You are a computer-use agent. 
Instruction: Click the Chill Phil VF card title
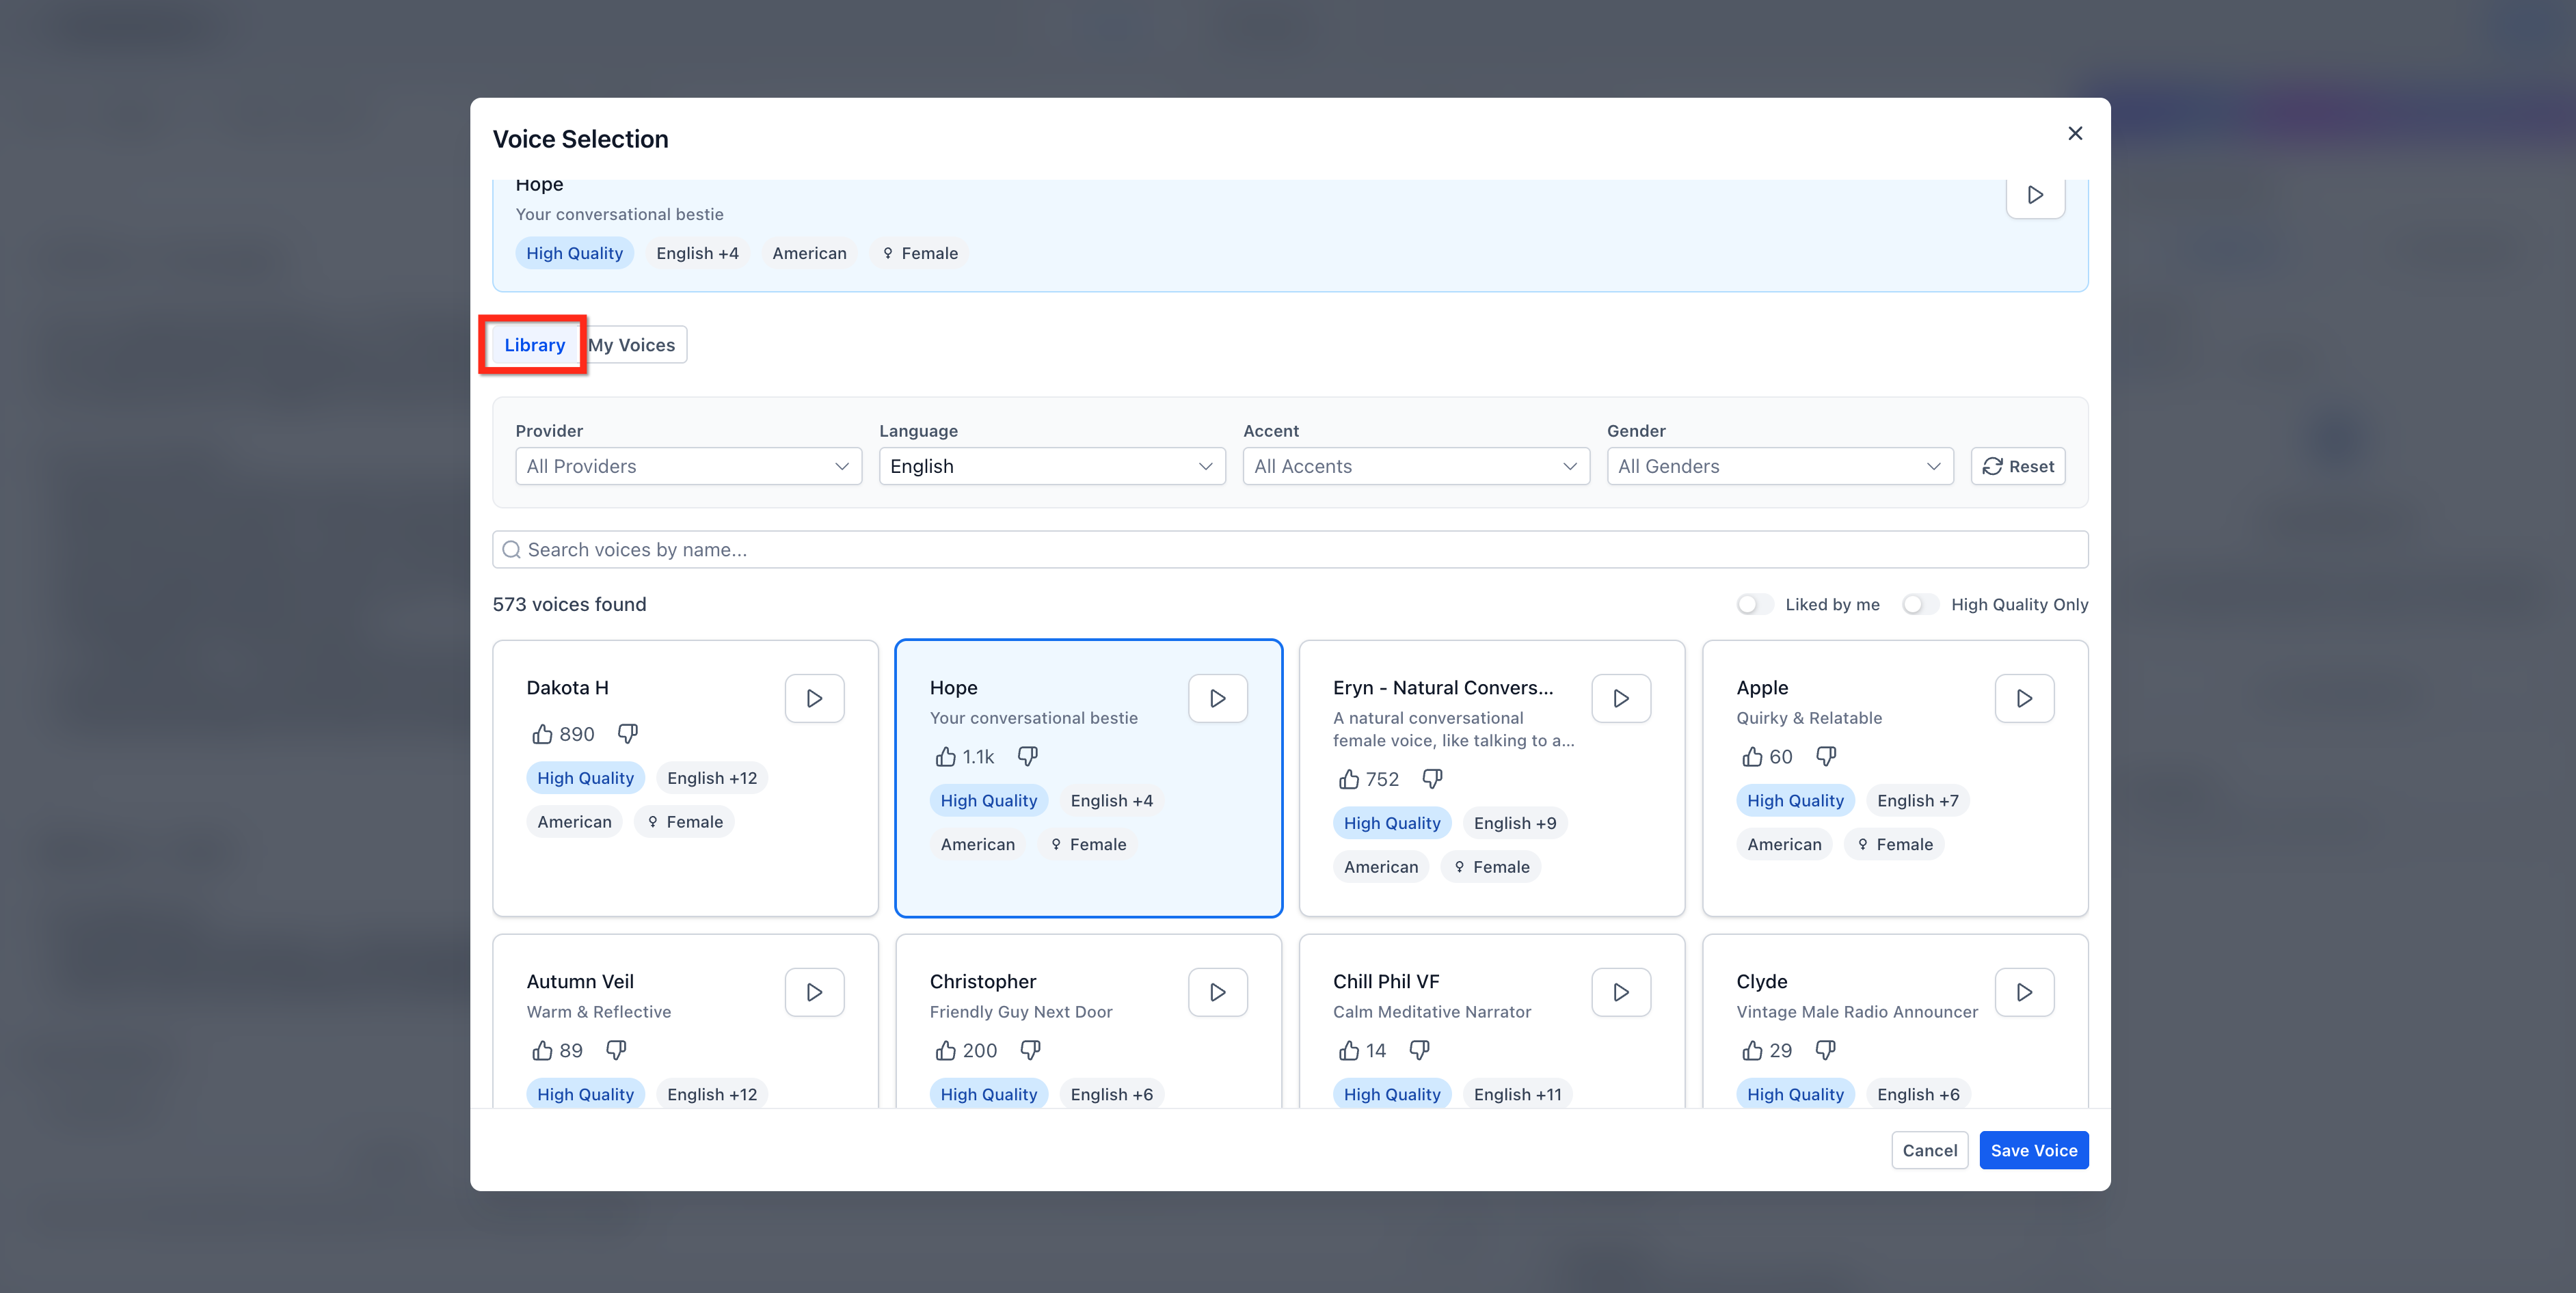click(x=1385, y=982)
